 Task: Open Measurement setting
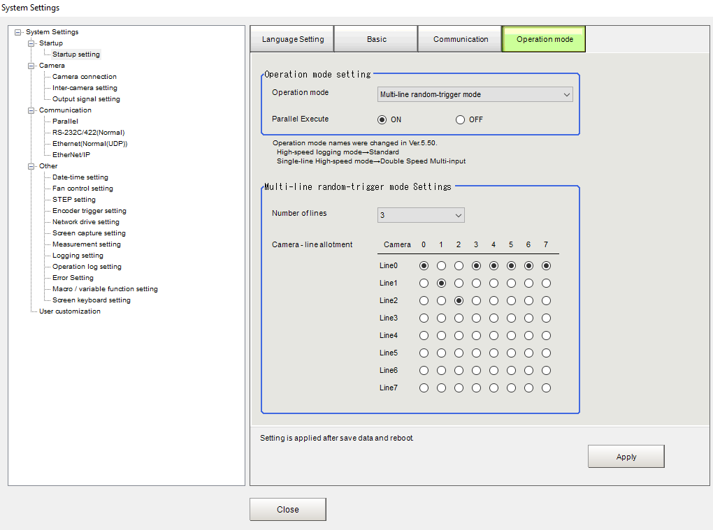tap(87, 244)
